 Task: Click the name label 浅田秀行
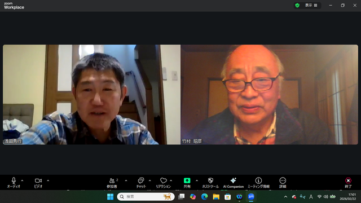13,141
